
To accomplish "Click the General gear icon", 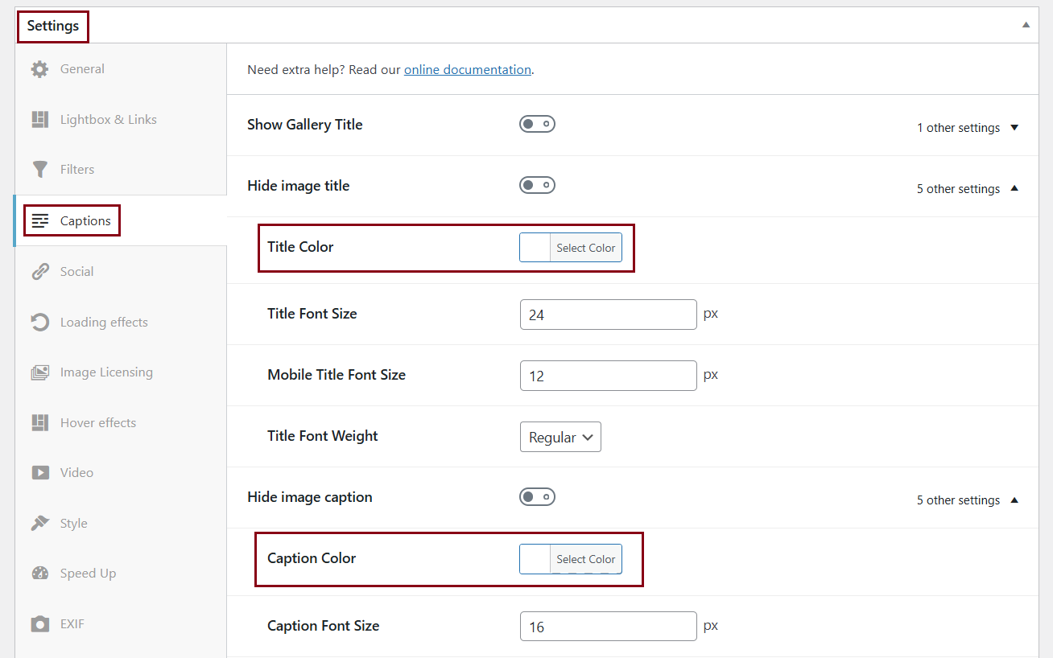I will pyautogui.click(x=39, y=69).
